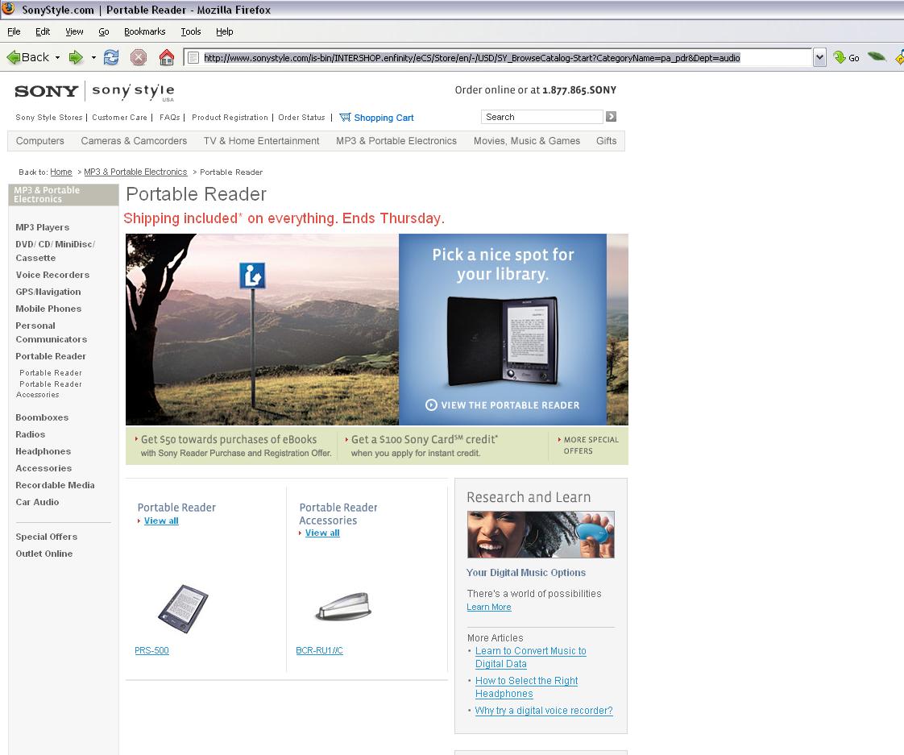The image size is (904, 755).
Task: Select Boomboxes in the sidebar
Action: (x=42, y=417)
